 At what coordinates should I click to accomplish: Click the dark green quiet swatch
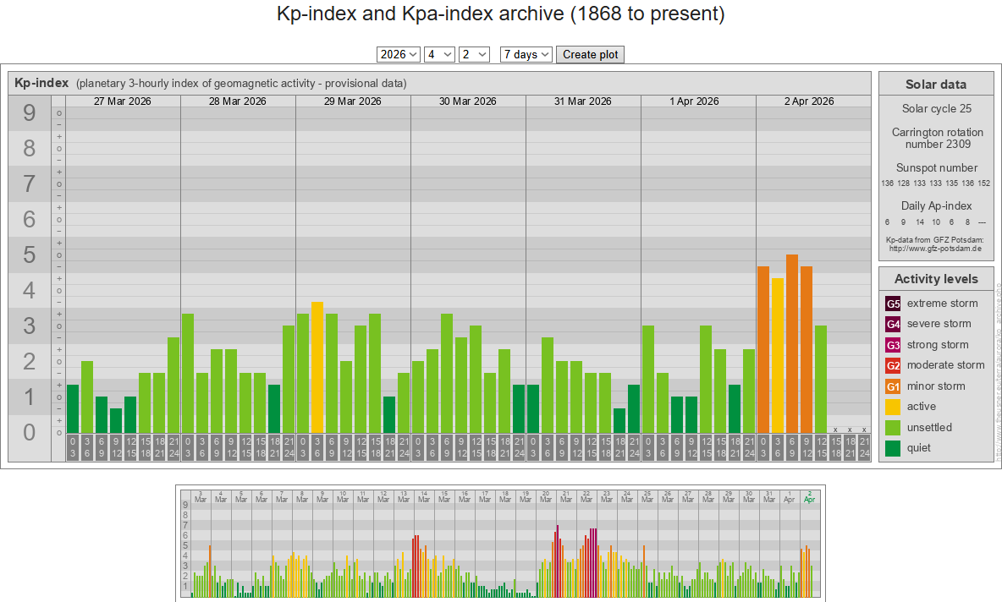[893, 448]
